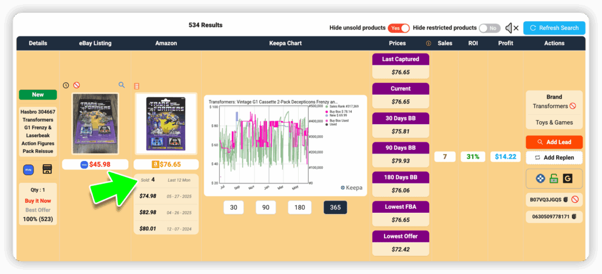Click the red block icon above eBay listing

coord(76,85)
